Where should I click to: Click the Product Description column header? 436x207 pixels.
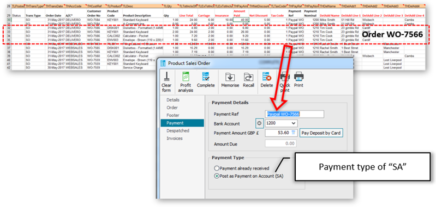[136, 16]
